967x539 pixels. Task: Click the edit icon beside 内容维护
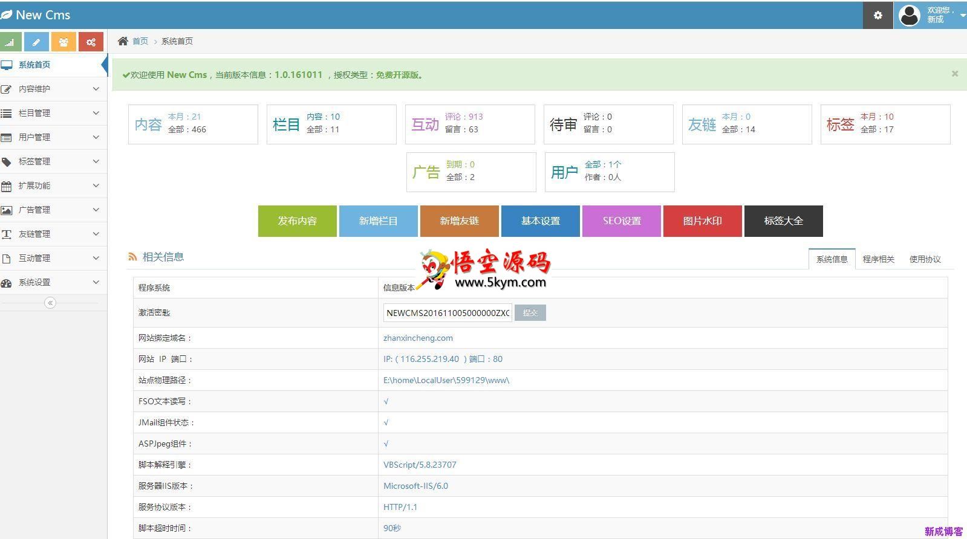pos(6,89)
